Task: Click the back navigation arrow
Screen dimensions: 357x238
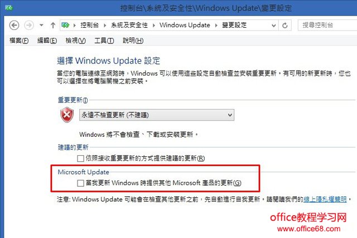Action: click(x=14, y=25)
